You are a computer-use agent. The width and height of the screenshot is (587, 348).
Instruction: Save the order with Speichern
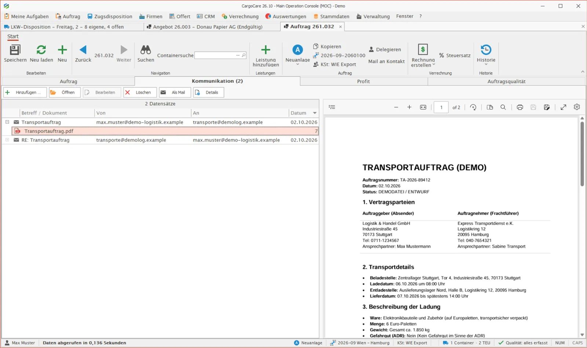pyautogui.click(x=15, y=53)
